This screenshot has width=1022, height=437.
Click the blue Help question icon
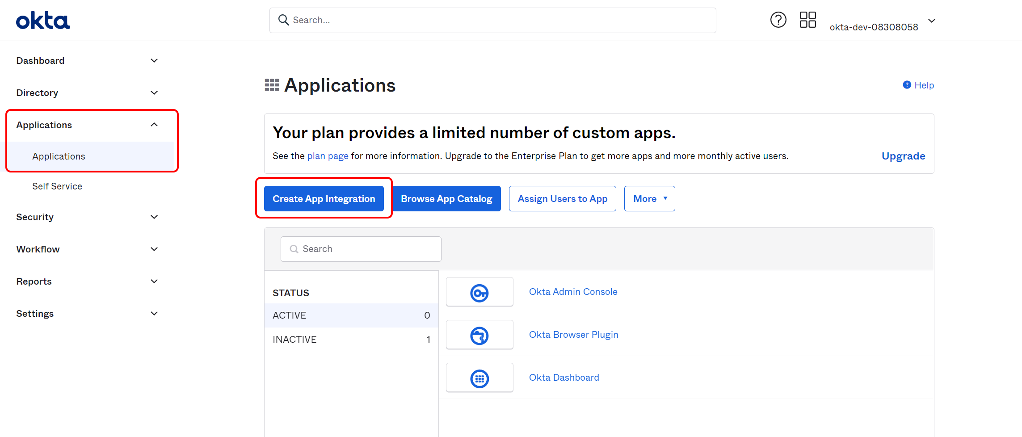pyautogui.click(x=907, y=85)
